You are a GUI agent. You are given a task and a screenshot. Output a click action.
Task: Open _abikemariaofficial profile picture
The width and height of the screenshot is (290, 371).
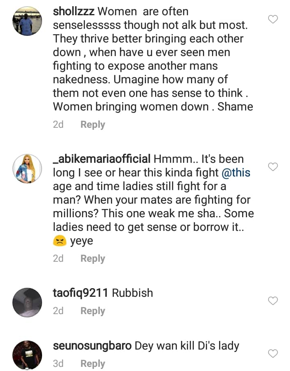(x=27, y=169)
